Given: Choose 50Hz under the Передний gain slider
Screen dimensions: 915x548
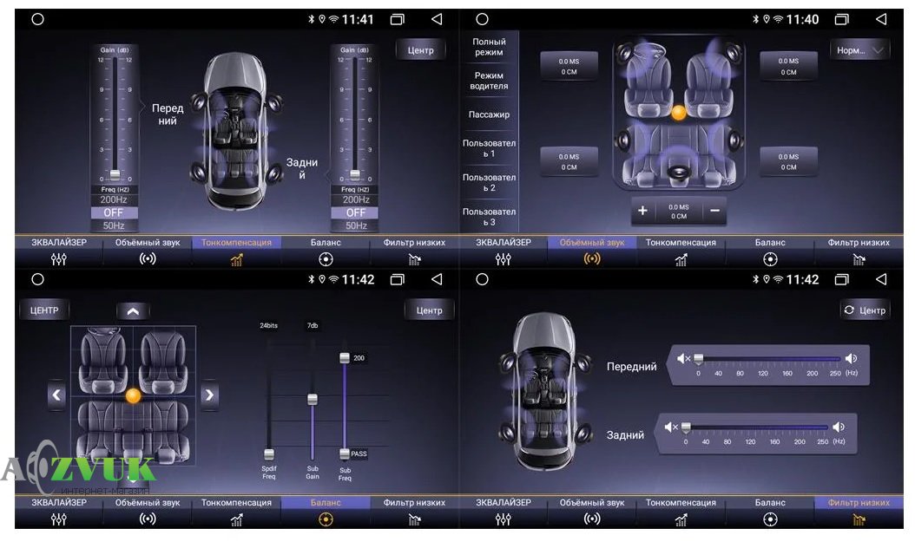Looking at the screenshot, I should 115,225.
